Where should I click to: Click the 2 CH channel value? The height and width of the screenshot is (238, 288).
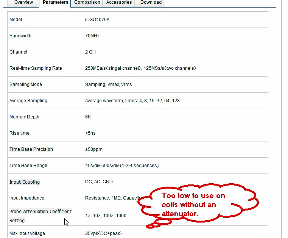[x=90, y=52]
